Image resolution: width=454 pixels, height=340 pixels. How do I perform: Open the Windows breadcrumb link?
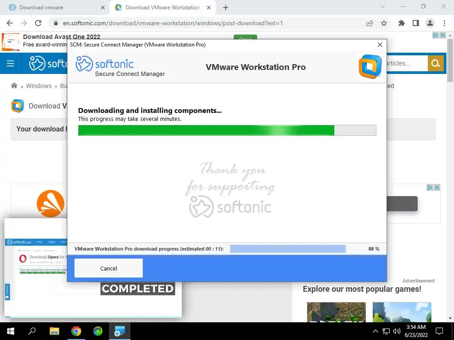(39, 86)
